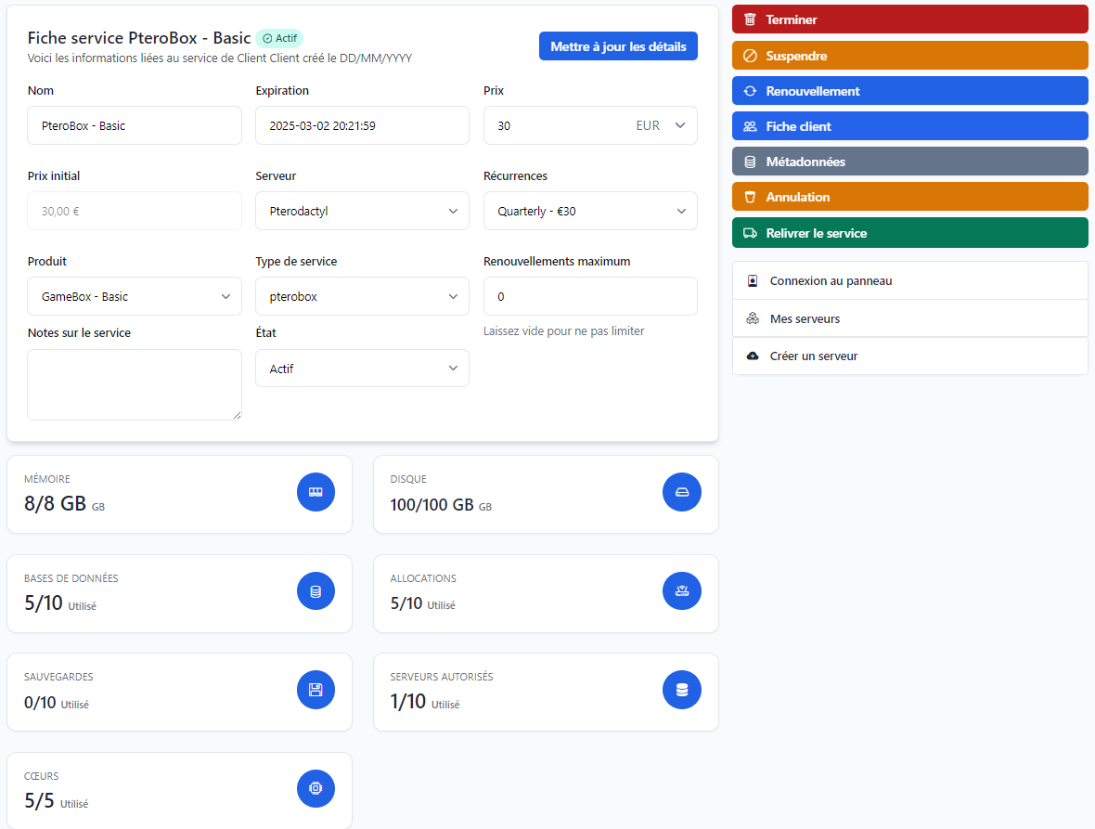The width and height of the screenshot is (1095, 829).
Task: Expand the Serveur dropdown showing Pterodactyl
Action: point(362,211)
